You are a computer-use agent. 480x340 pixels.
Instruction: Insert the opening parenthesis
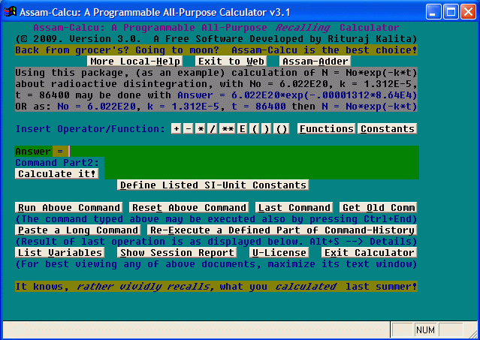(x=255, y=129)
